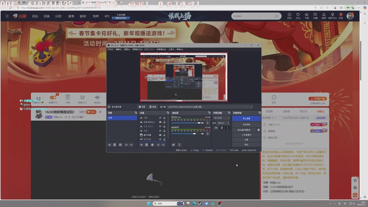The width and height of the screenshot is (368, 207).
Task: Go to 直播 in Douyu nav bar
Action: click(46, 16)
